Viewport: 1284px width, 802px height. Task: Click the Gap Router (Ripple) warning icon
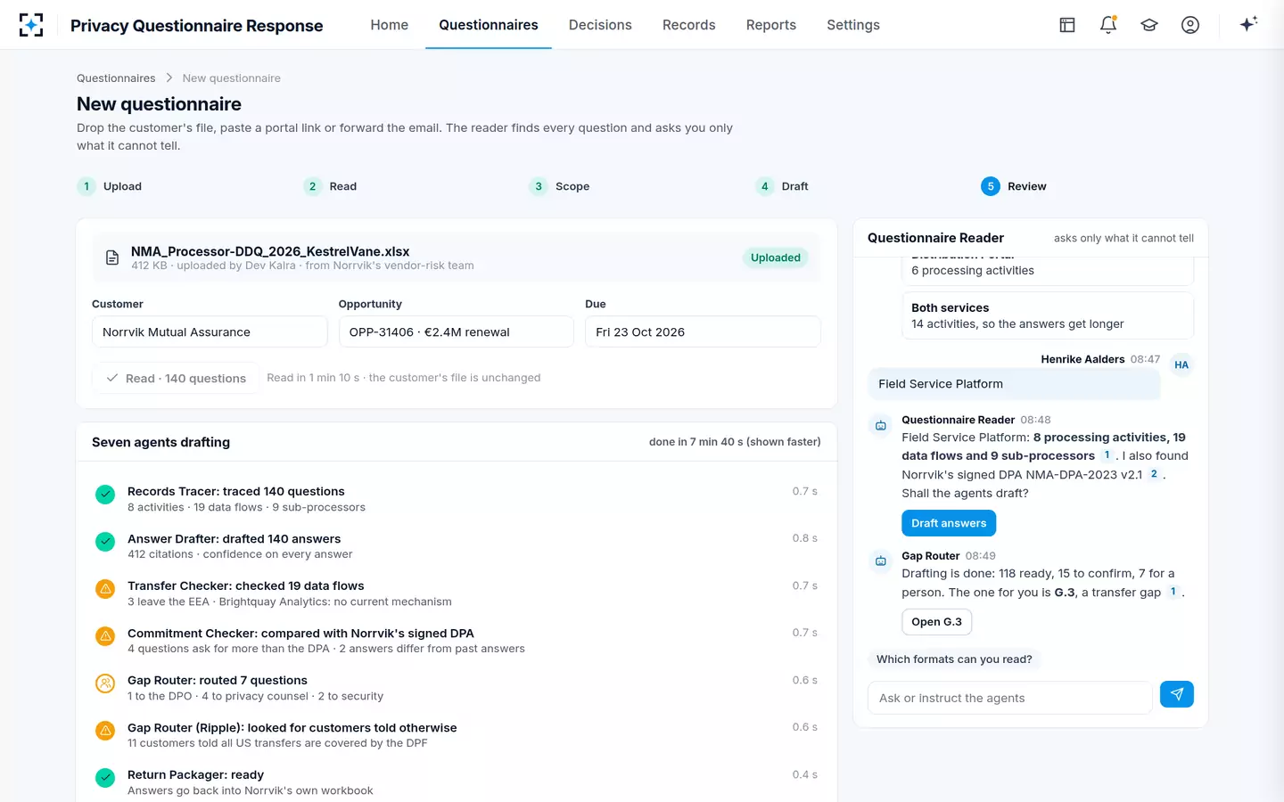(105, 731)
